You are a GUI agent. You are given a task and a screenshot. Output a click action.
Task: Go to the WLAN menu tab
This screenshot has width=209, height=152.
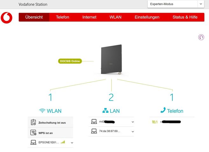115,17
